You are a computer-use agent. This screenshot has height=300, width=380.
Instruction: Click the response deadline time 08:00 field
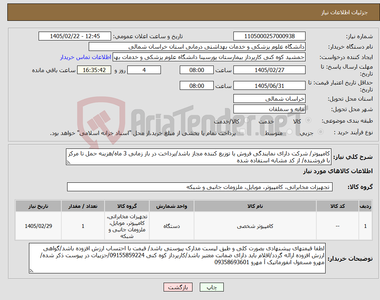[x=196, y=70]
